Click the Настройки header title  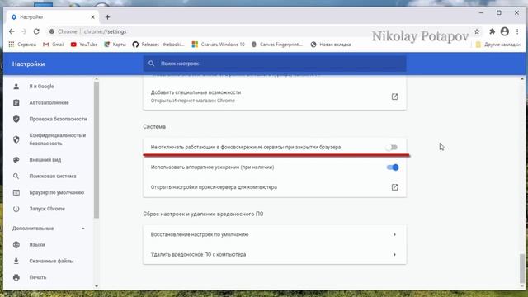tap(28, 64)
